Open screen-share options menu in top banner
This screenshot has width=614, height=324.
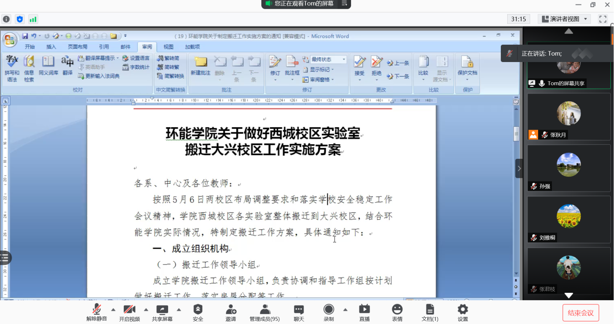pos(344,4)
